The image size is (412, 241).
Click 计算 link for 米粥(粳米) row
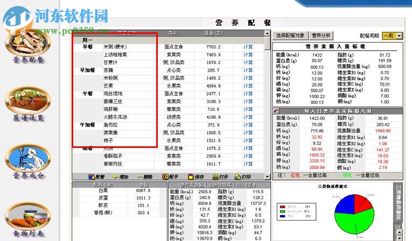click(x=248, y=47)
